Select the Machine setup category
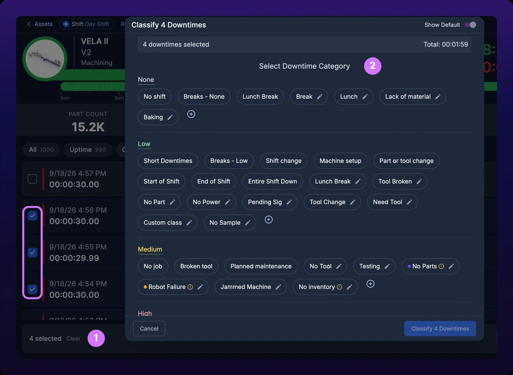513x375 pixels. pyautogui.click(x=340, y=161)
